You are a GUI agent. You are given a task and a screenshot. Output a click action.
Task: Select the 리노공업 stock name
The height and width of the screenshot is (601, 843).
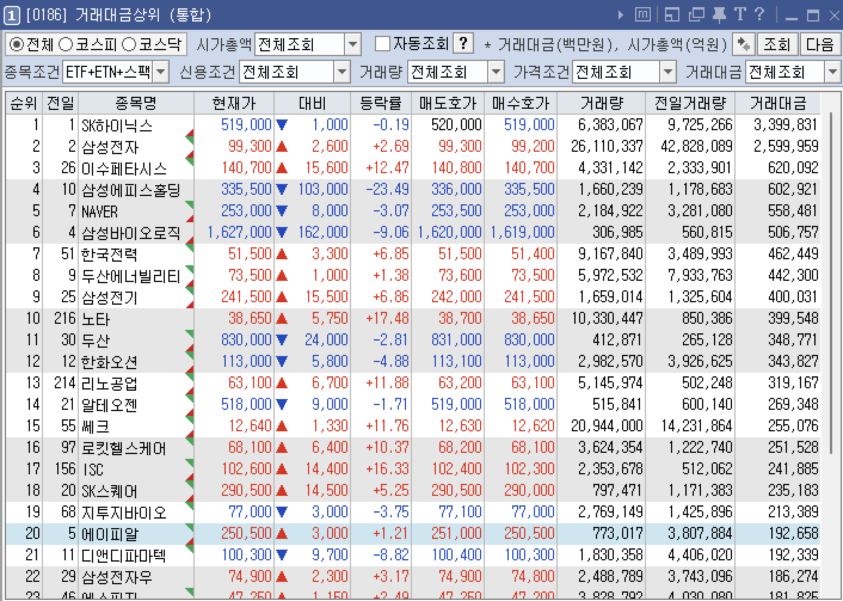click(x=110, y=384)
